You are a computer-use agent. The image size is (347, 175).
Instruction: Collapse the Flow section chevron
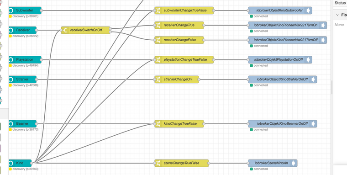click(x=337, y=15)
